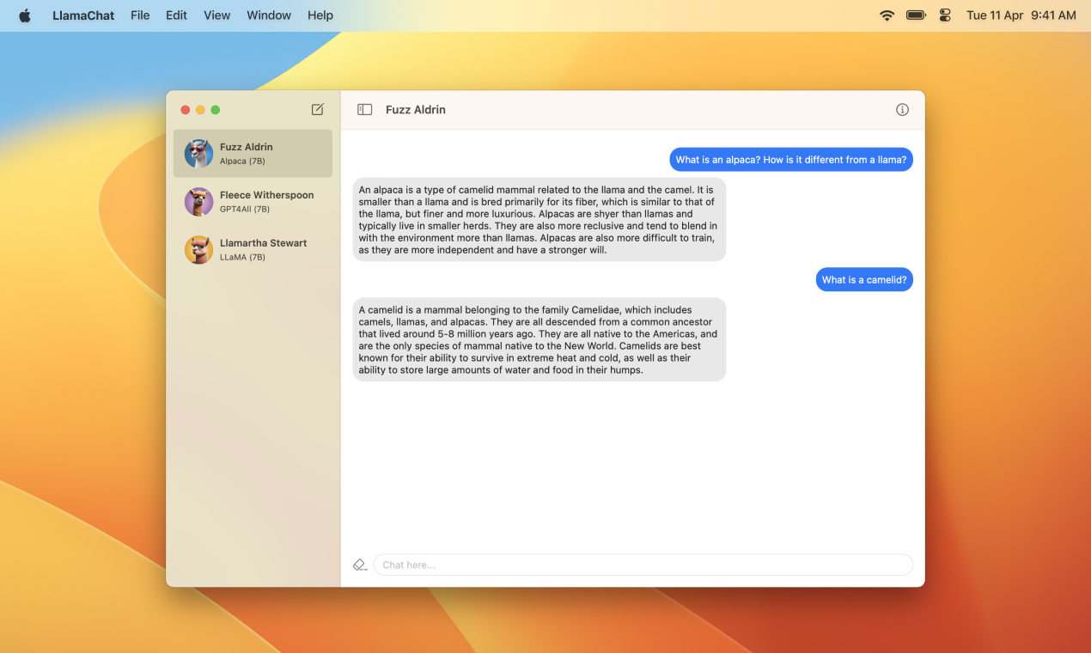Toggle the sidebar panel icon
Image resolution: width=1091 pixels, height=653 pixels.
(365, 109)
